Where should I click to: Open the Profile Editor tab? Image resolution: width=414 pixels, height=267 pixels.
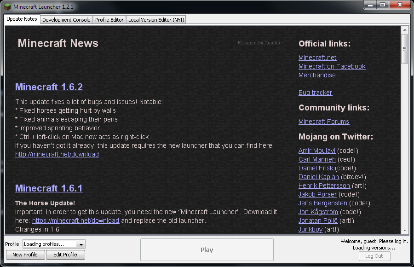(109, 20)
